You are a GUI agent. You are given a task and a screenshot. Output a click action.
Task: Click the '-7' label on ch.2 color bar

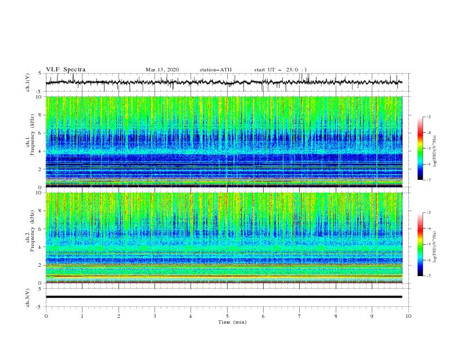click(x=428, y=276)
